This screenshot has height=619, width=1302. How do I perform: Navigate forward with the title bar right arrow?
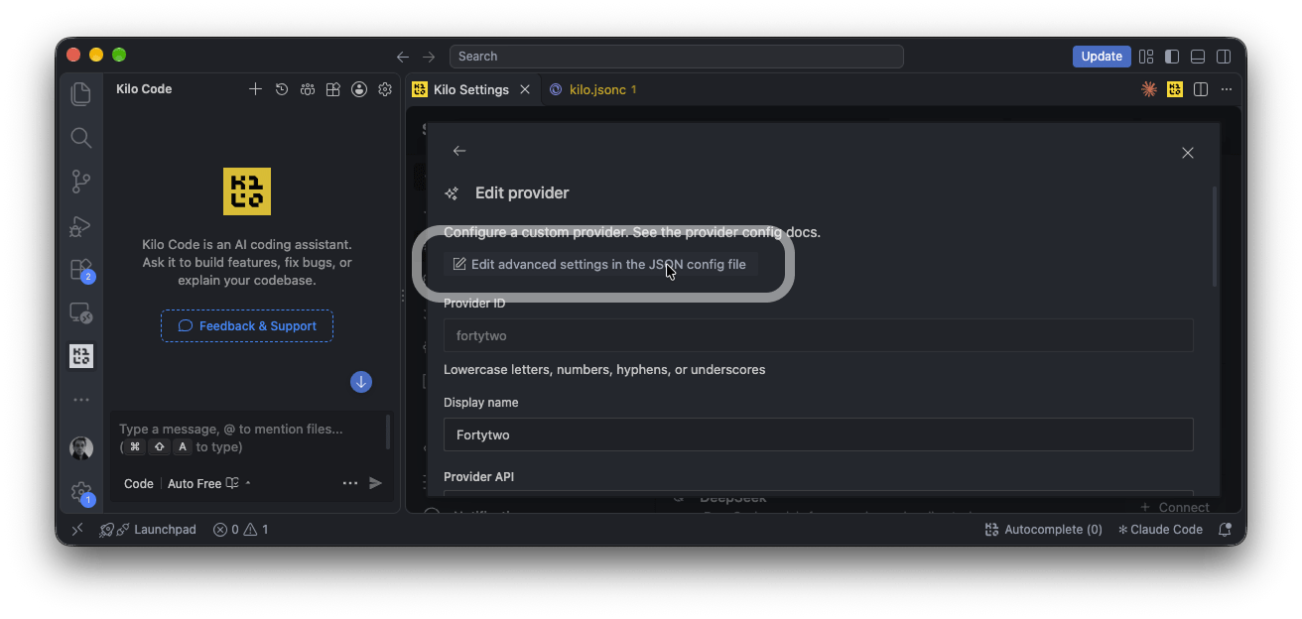429,57
